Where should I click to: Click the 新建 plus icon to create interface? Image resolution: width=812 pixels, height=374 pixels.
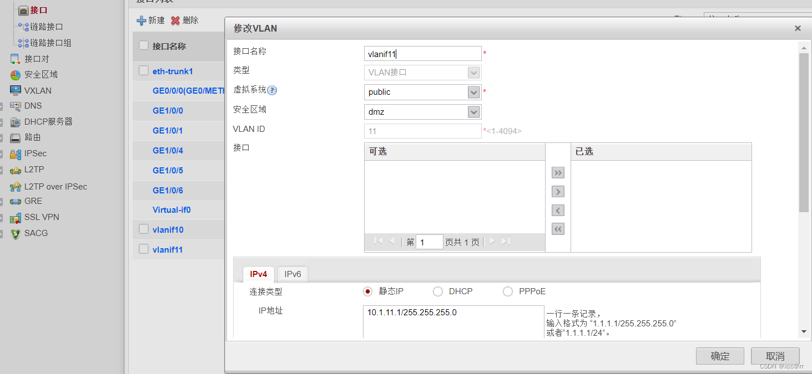pyautogui.click(x=142, y=19)
